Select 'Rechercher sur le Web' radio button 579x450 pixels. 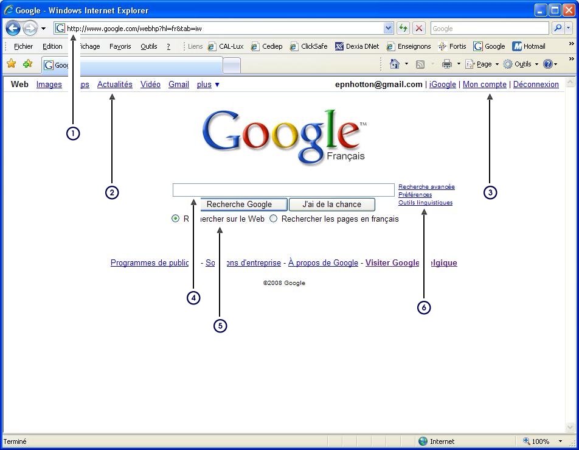point(176,219)
